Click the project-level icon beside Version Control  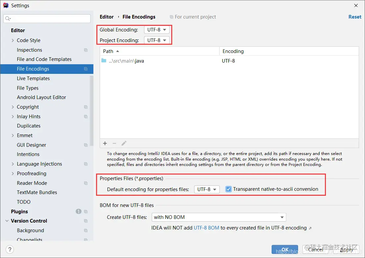[86, 221]
